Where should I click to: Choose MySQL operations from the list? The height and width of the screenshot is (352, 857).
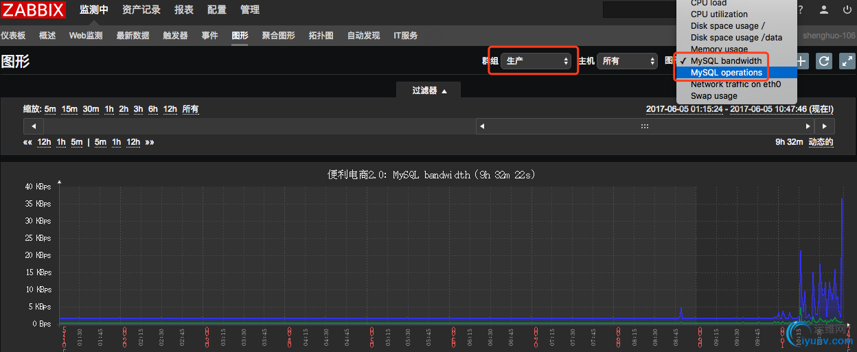[736, 72]
